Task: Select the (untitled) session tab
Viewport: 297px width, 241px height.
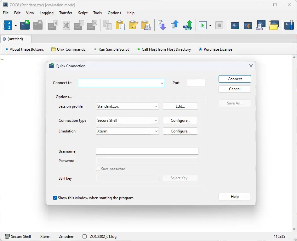Action: [16, 39]
